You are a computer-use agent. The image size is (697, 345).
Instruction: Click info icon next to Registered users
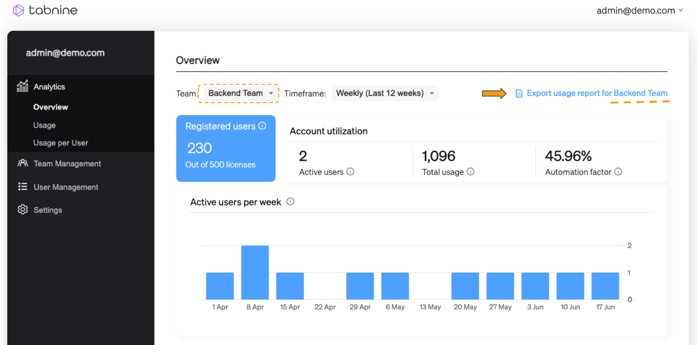tap(262, 126)
